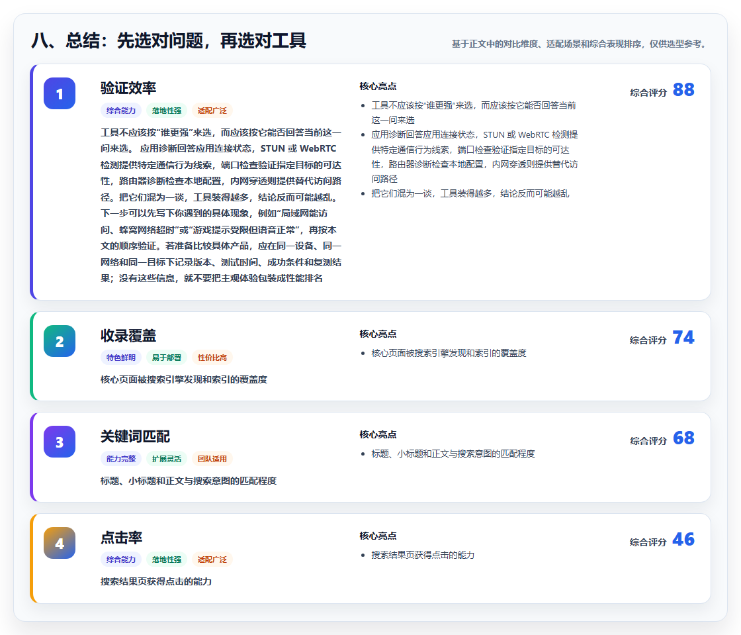
Task: Select the 团队适用 tag under 关键词匹配
Action: (x=212, y=459)
